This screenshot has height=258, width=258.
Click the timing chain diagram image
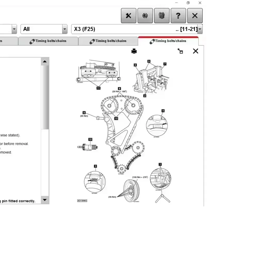point(124,131)
